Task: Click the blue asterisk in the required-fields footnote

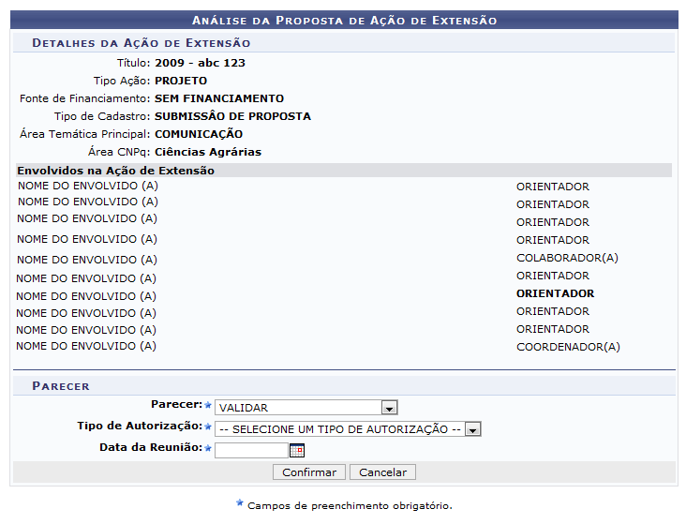Action: pos(240,504)
